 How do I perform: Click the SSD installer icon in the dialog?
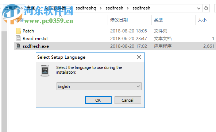click(45, 71)
